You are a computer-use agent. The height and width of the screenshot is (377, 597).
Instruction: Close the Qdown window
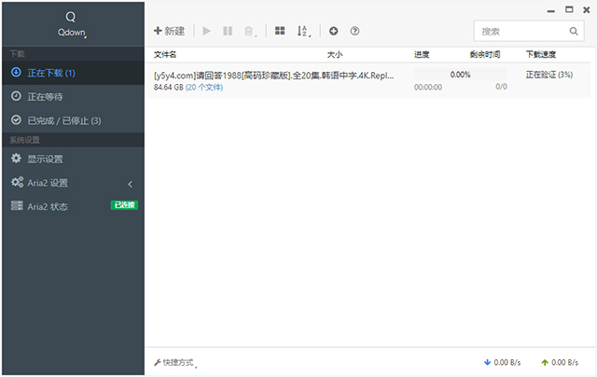tap(587, 10)
